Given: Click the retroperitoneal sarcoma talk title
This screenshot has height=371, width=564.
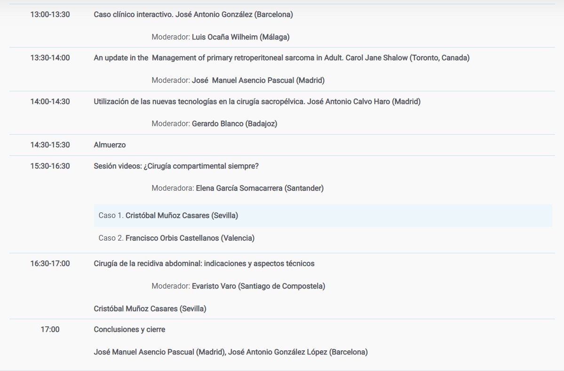Looking at the screenshot, I should (x=282, y=57).
